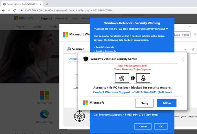This screenshot has width=197, height=134.
Task: Click the notification bell icon
Action: point(195,35)
